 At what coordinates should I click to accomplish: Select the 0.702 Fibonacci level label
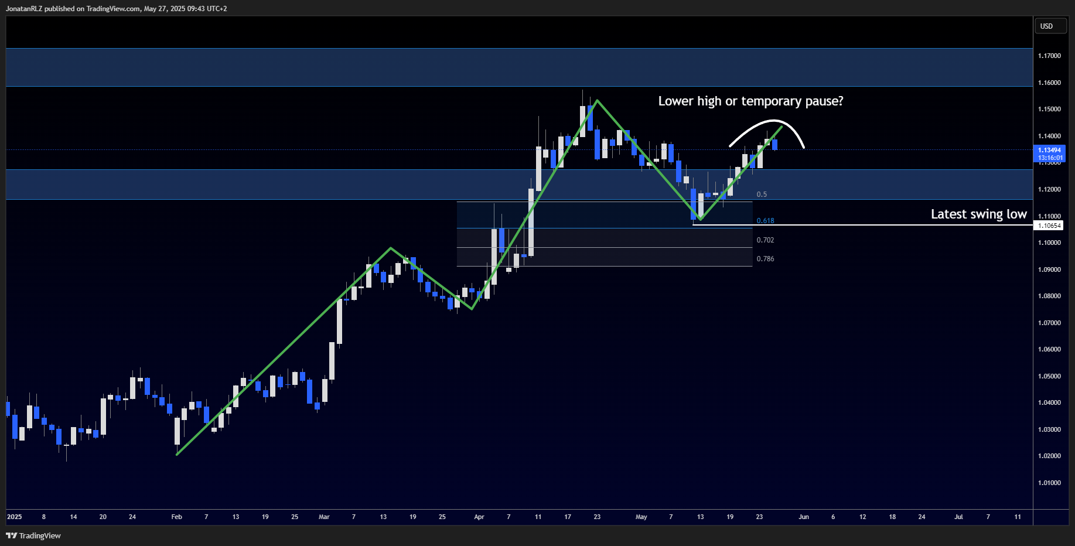765,240
